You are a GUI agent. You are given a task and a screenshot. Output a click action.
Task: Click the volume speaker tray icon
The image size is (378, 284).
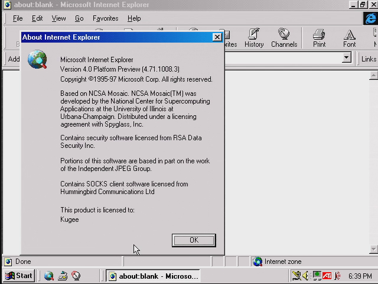click(x=306, y=276)
